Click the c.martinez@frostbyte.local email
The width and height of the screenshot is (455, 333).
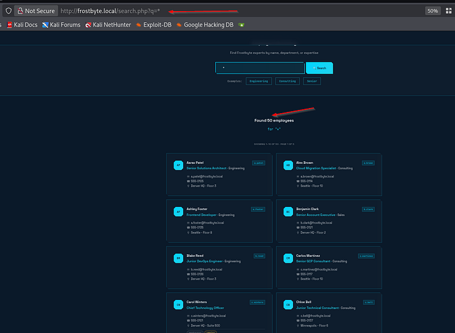(319, 269)
